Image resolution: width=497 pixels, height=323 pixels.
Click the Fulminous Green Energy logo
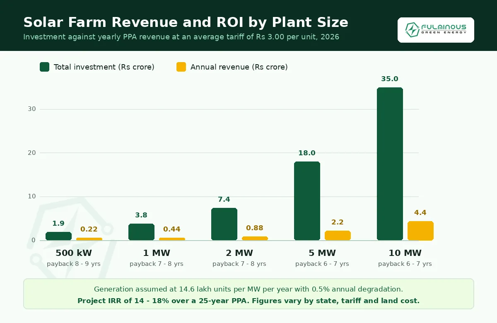click(436, 30)
